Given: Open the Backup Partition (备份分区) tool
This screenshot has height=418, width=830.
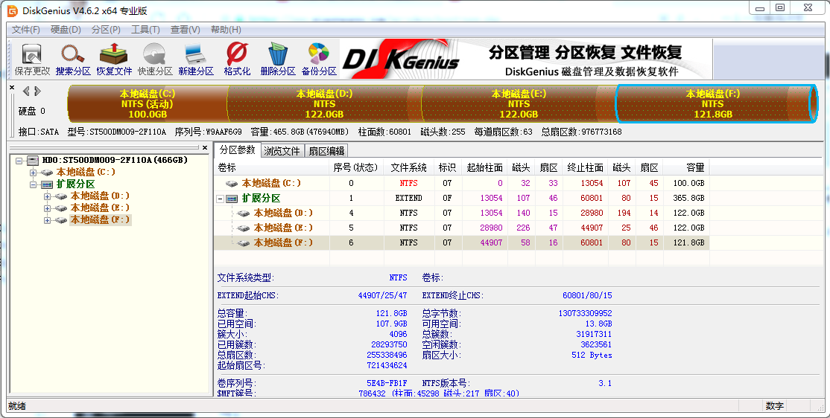Looking at the screenshot, I should click(x=319, y=60).
